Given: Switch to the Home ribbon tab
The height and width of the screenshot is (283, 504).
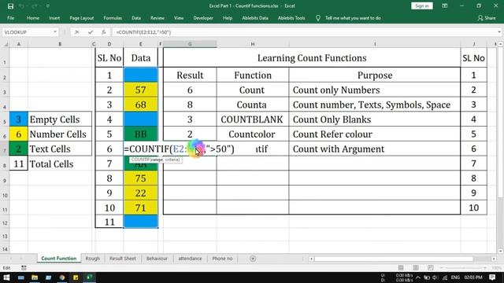Looking at the screenshot, I should click(x=33, y=18).
